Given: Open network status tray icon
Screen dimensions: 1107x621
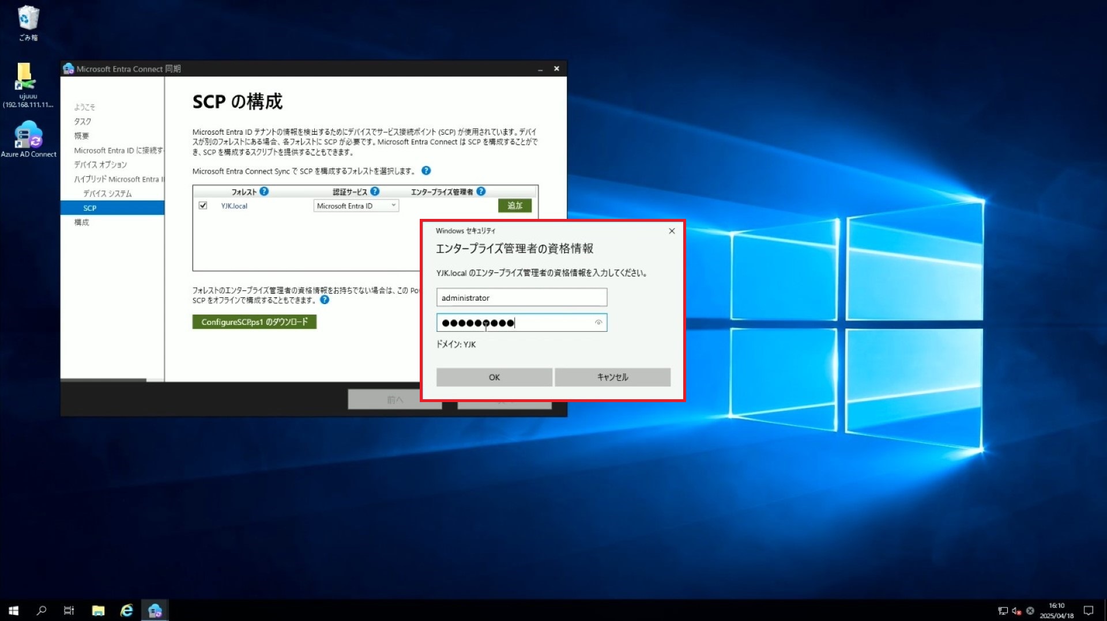Looking at the screenshot, I should tap(1003, 611).
